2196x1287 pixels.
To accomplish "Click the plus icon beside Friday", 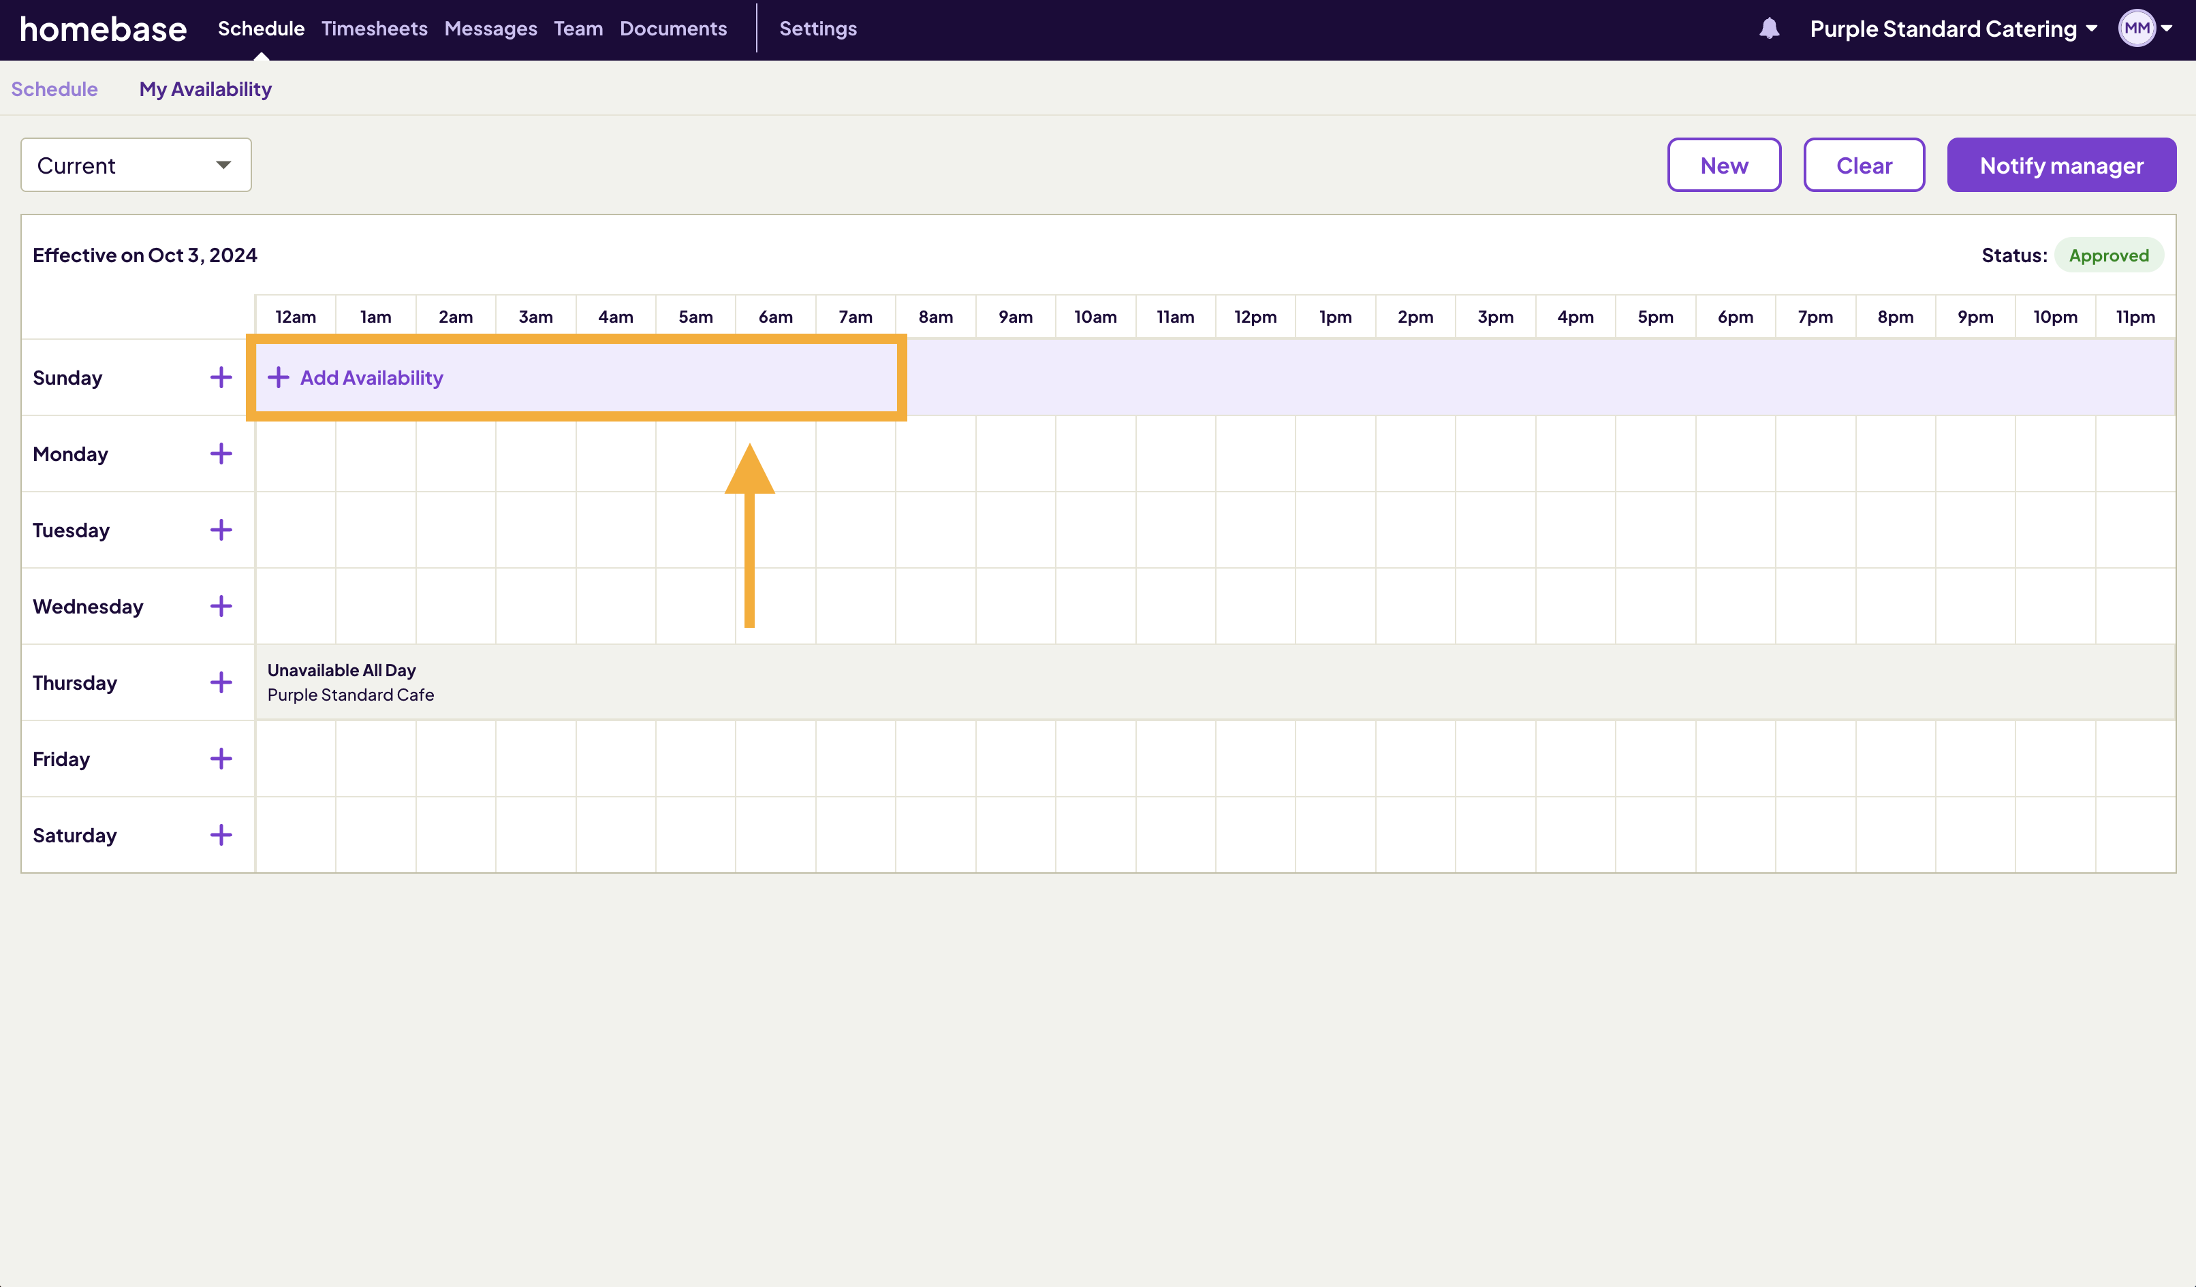I will click(221, 758).
